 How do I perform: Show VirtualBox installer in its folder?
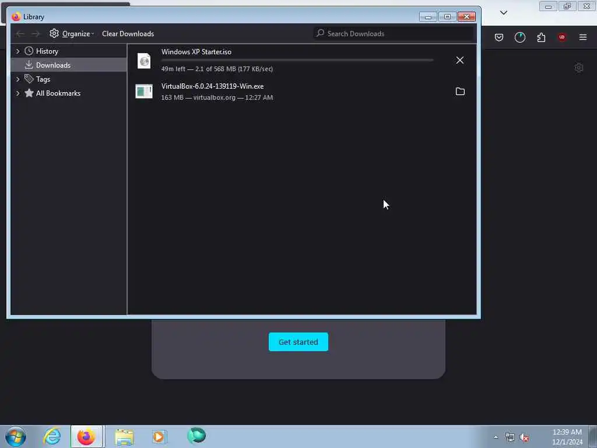(460, 92)
